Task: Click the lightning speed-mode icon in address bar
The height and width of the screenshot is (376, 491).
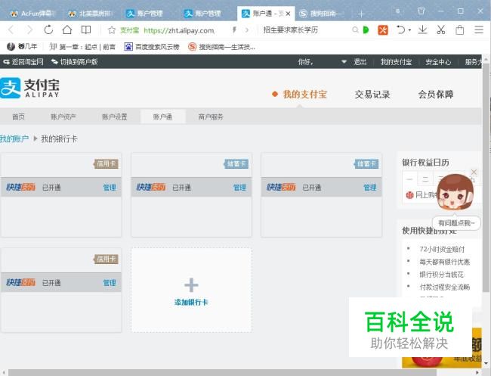Action: pyautogui.click(x=234, y=30)
